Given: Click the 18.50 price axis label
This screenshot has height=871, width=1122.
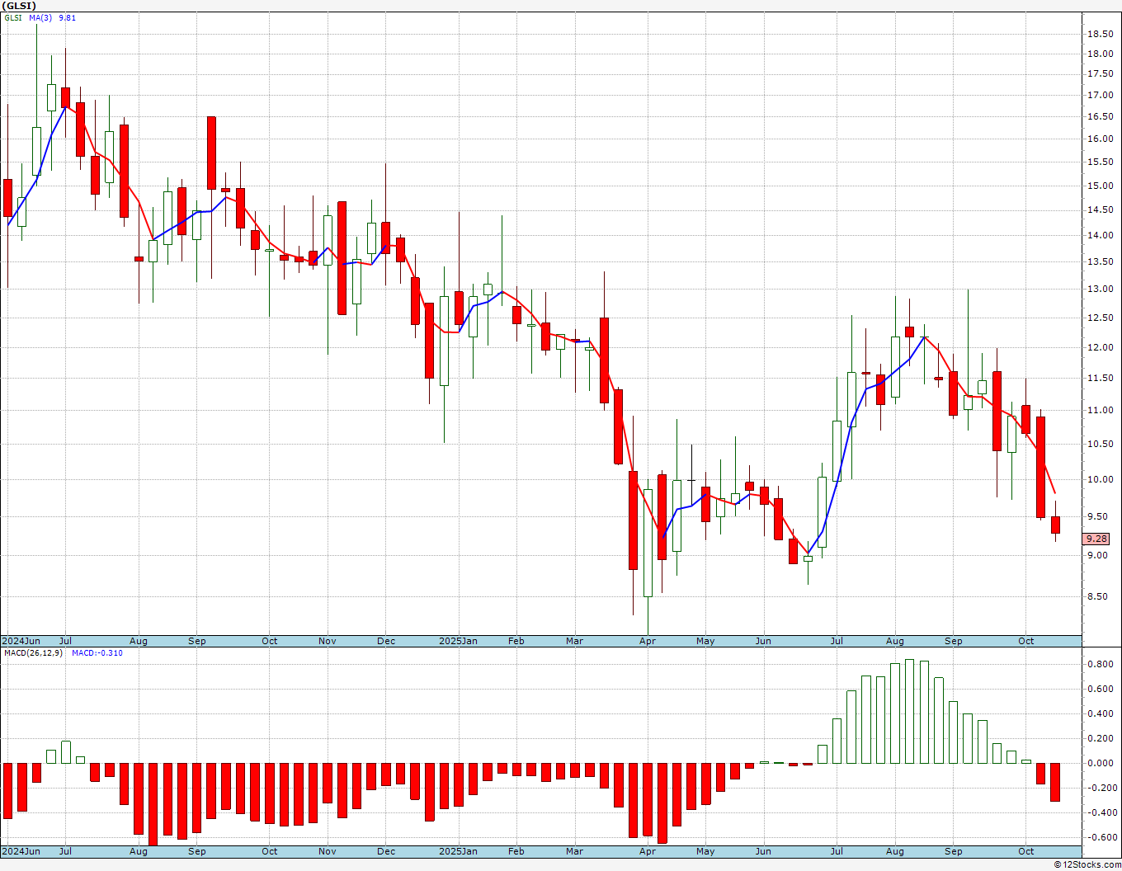Looking at the screenshot, I should [1100, 34].
